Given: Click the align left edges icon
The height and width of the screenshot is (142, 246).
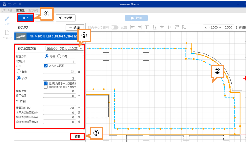Looking at the screenshot, I should point(132,27).
